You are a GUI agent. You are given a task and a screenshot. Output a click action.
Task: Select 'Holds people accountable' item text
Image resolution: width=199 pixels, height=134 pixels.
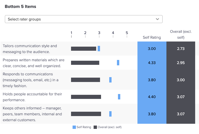click(32, 97)
